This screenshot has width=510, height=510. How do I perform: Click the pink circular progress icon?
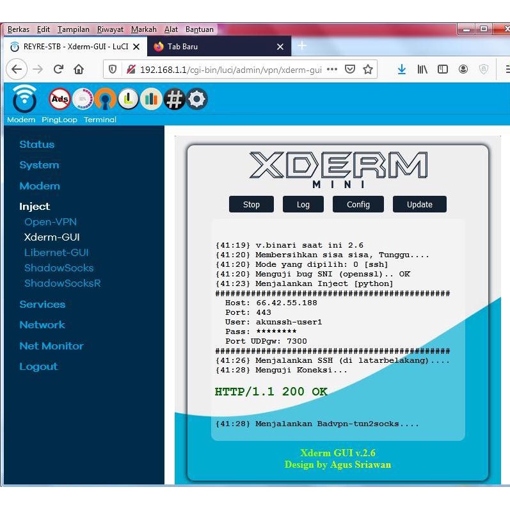83,99
